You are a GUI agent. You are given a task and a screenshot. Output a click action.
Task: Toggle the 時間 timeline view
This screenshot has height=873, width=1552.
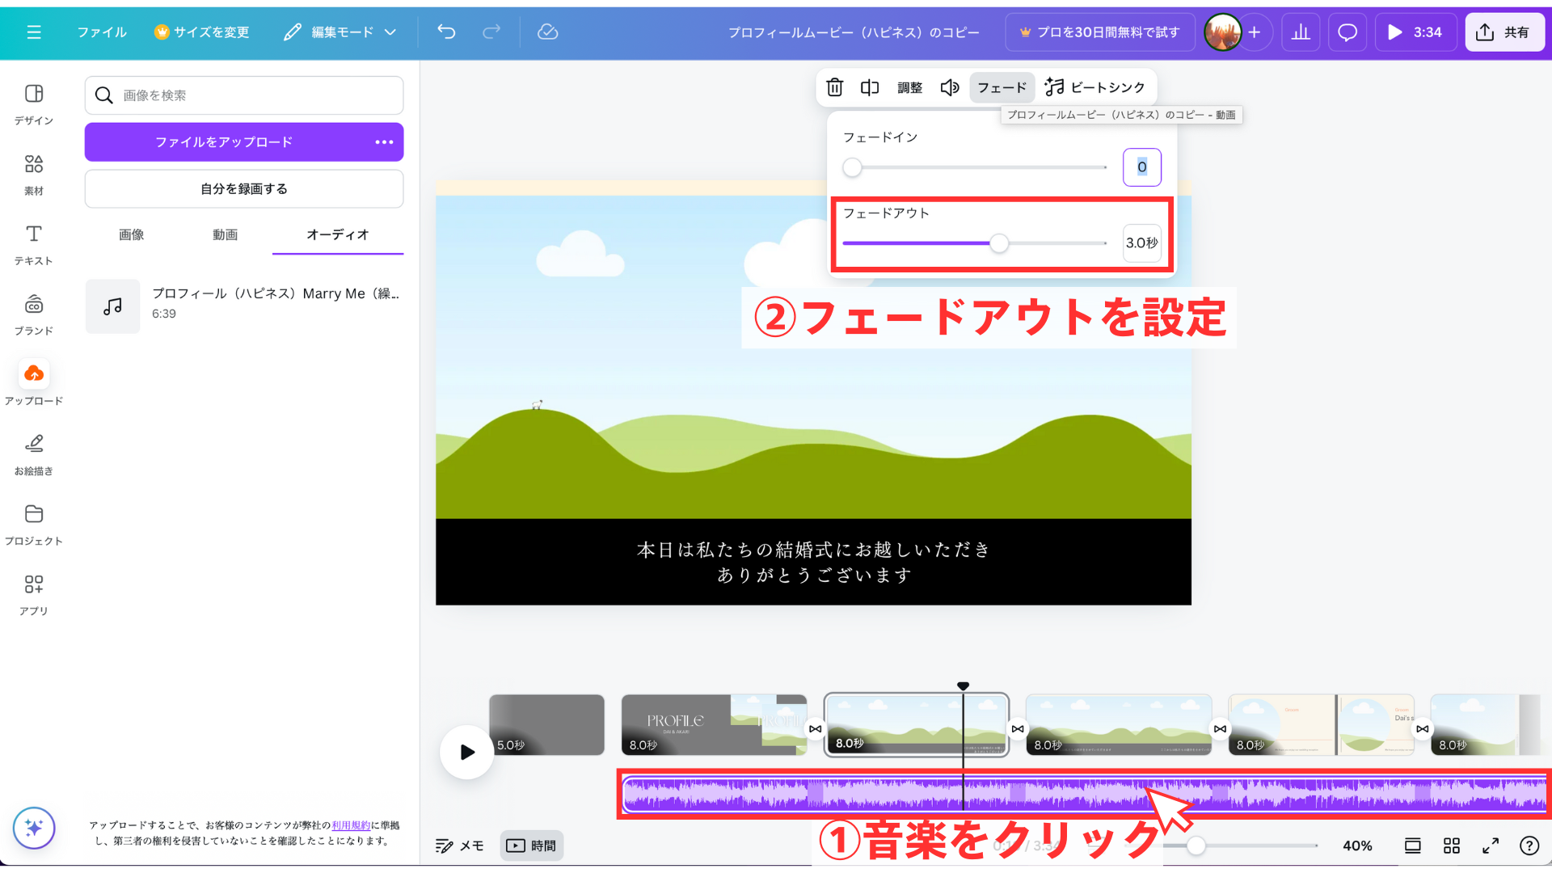pos(531,846)
